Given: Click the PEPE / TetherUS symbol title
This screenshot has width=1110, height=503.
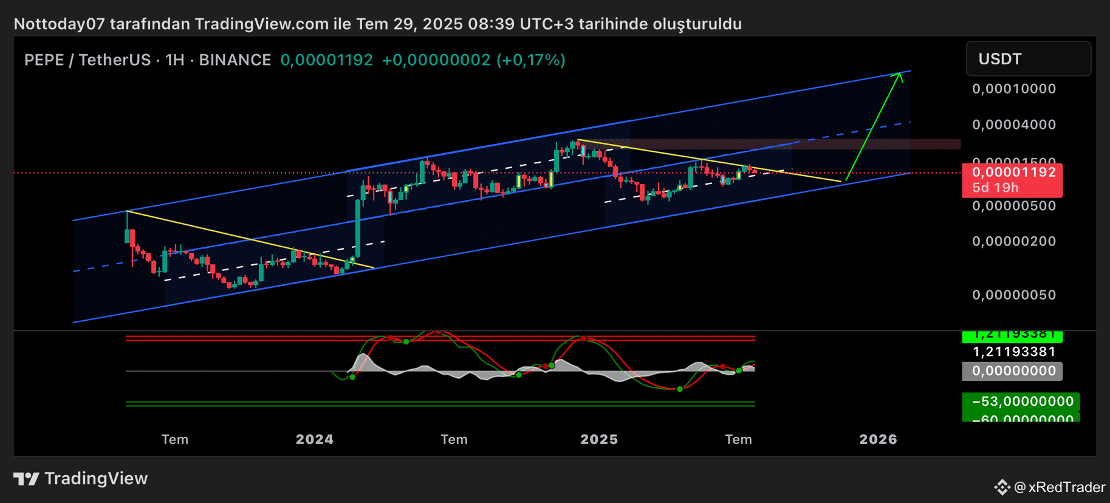Looking at the screenshot, I should tap(148, 60).
